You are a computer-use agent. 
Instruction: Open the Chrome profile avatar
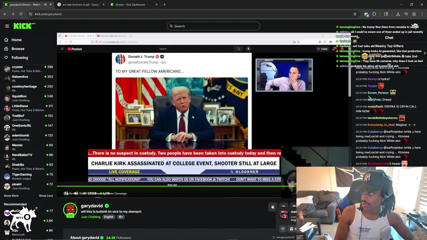414,14
